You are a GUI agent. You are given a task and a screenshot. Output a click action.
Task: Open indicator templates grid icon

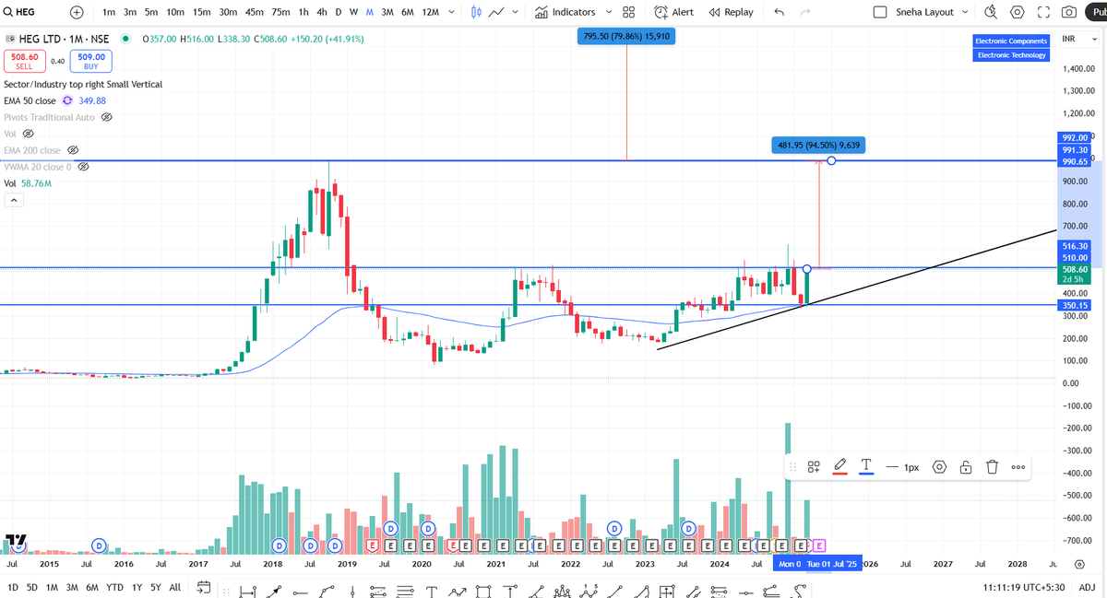click(628, 12)
